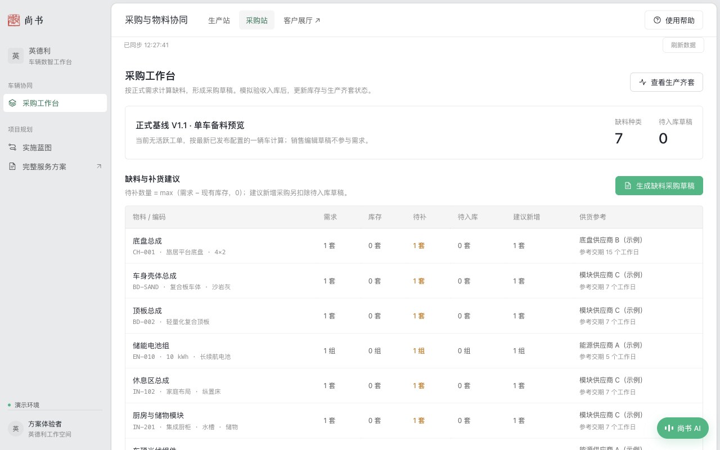Image resolution: width=720 pixels, height=450 pixels.
Task: Click the waveform icon in 尚书 AI
Action: (669, 428)
